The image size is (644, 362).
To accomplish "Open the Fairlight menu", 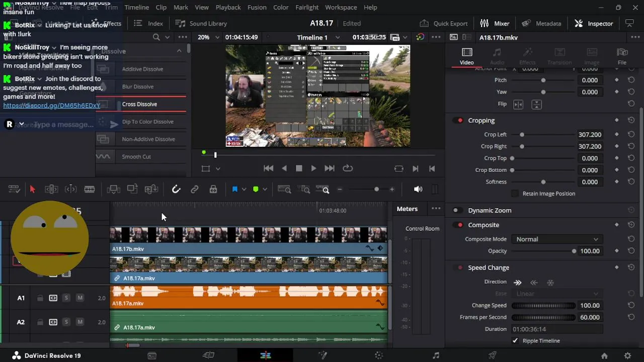I will pyautogui.click(x=307, y=8).
